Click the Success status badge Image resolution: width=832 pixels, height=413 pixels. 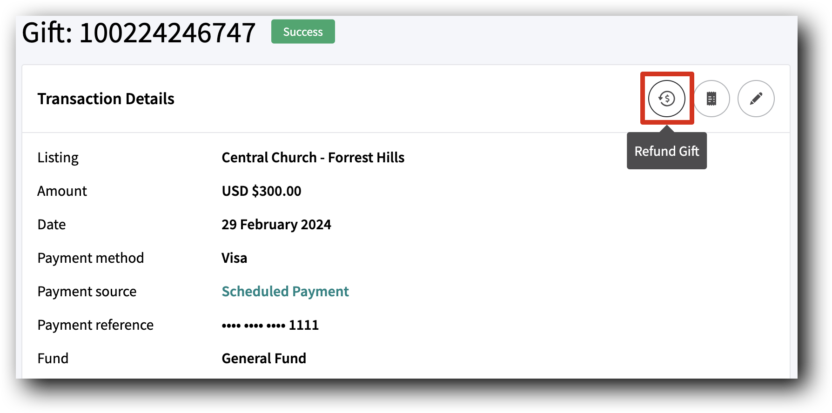[x=302, y=32]
